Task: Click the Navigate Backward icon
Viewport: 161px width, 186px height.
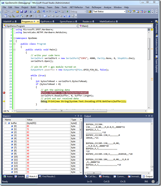Action: click(56, 11)
